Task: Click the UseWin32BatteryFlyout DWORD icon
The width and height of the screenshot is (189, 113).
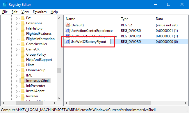Action: tap(67, 41)
